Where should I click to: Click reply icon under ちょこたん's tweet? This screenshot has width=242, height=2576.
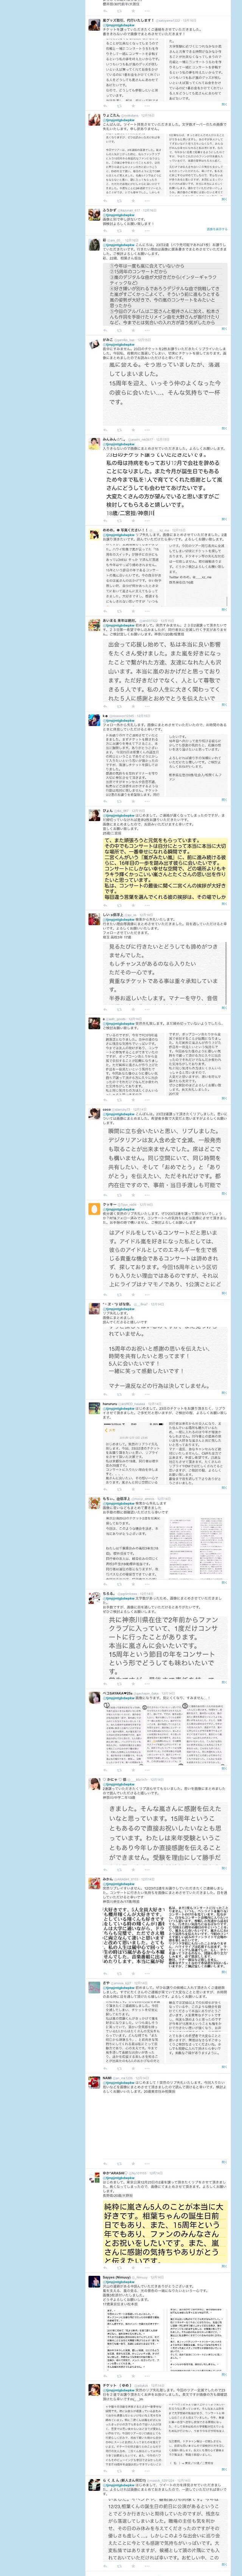105,200
